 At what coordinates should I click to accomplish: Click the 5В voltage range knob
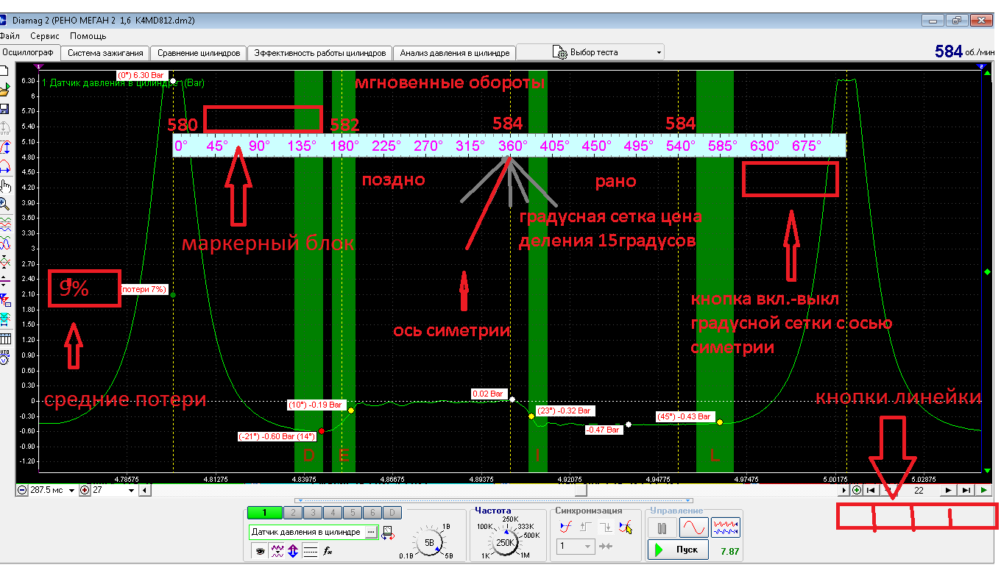click(429, 543)
